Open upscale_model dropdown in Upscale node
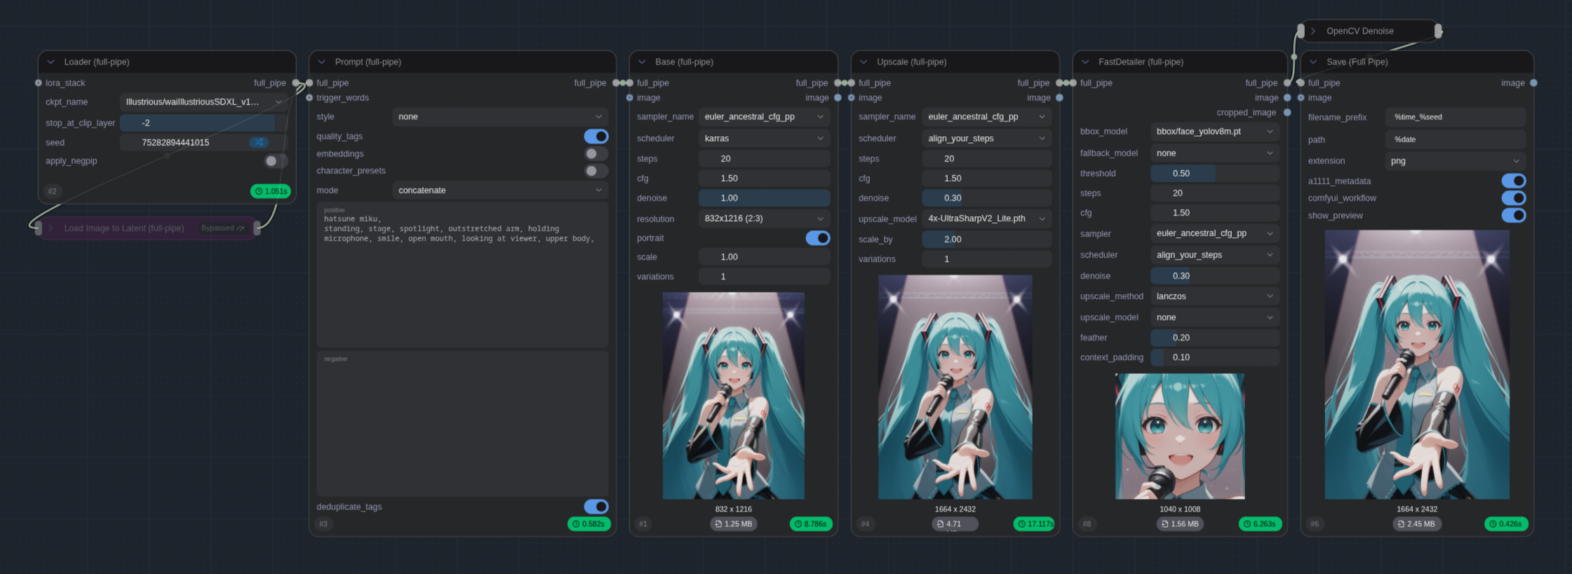This screenshot has width=1572, height=574. (x=987, y=218)
